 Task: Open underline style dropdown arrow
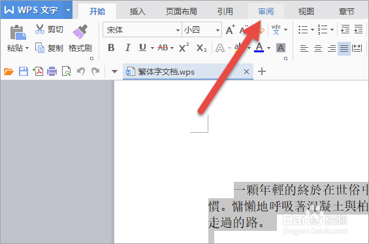[152, 48]
